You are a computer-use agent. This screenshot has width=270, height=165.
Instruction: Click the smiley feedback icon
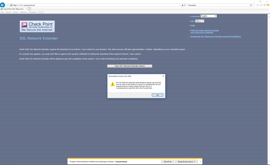[x=268, y=5]
